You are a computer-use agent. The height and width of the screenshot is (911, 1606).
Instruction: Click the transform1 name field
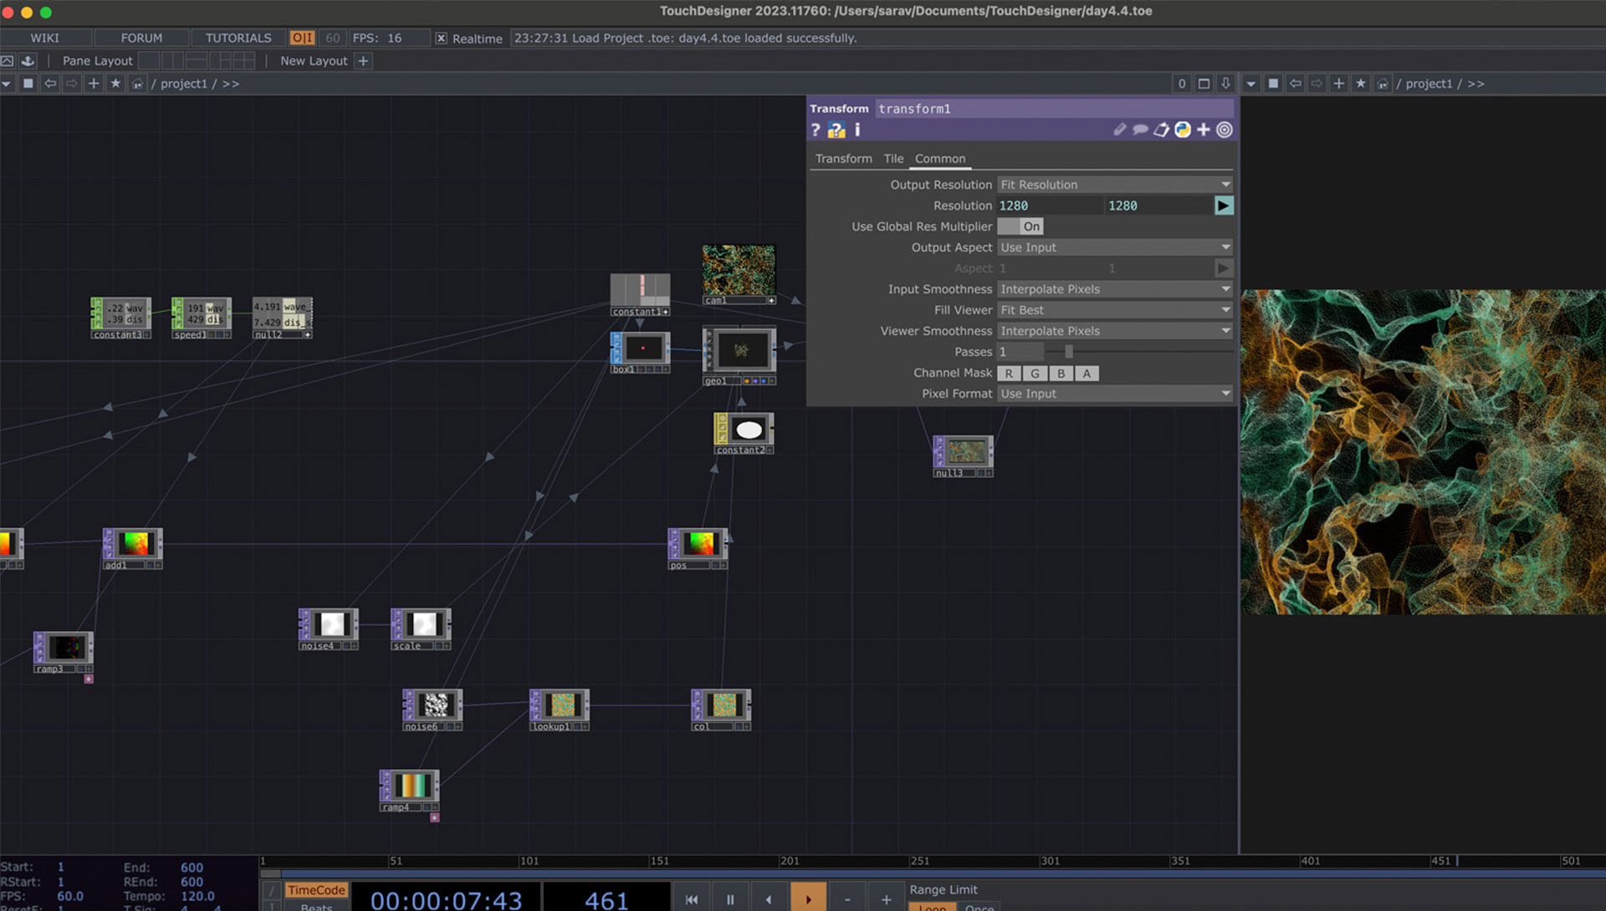point(1054,109)
